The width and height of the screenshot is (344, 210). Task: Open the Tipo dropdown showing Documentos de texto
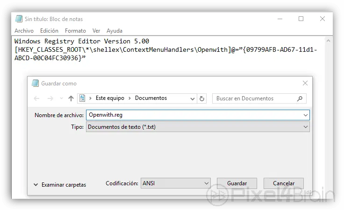(198, 127)
